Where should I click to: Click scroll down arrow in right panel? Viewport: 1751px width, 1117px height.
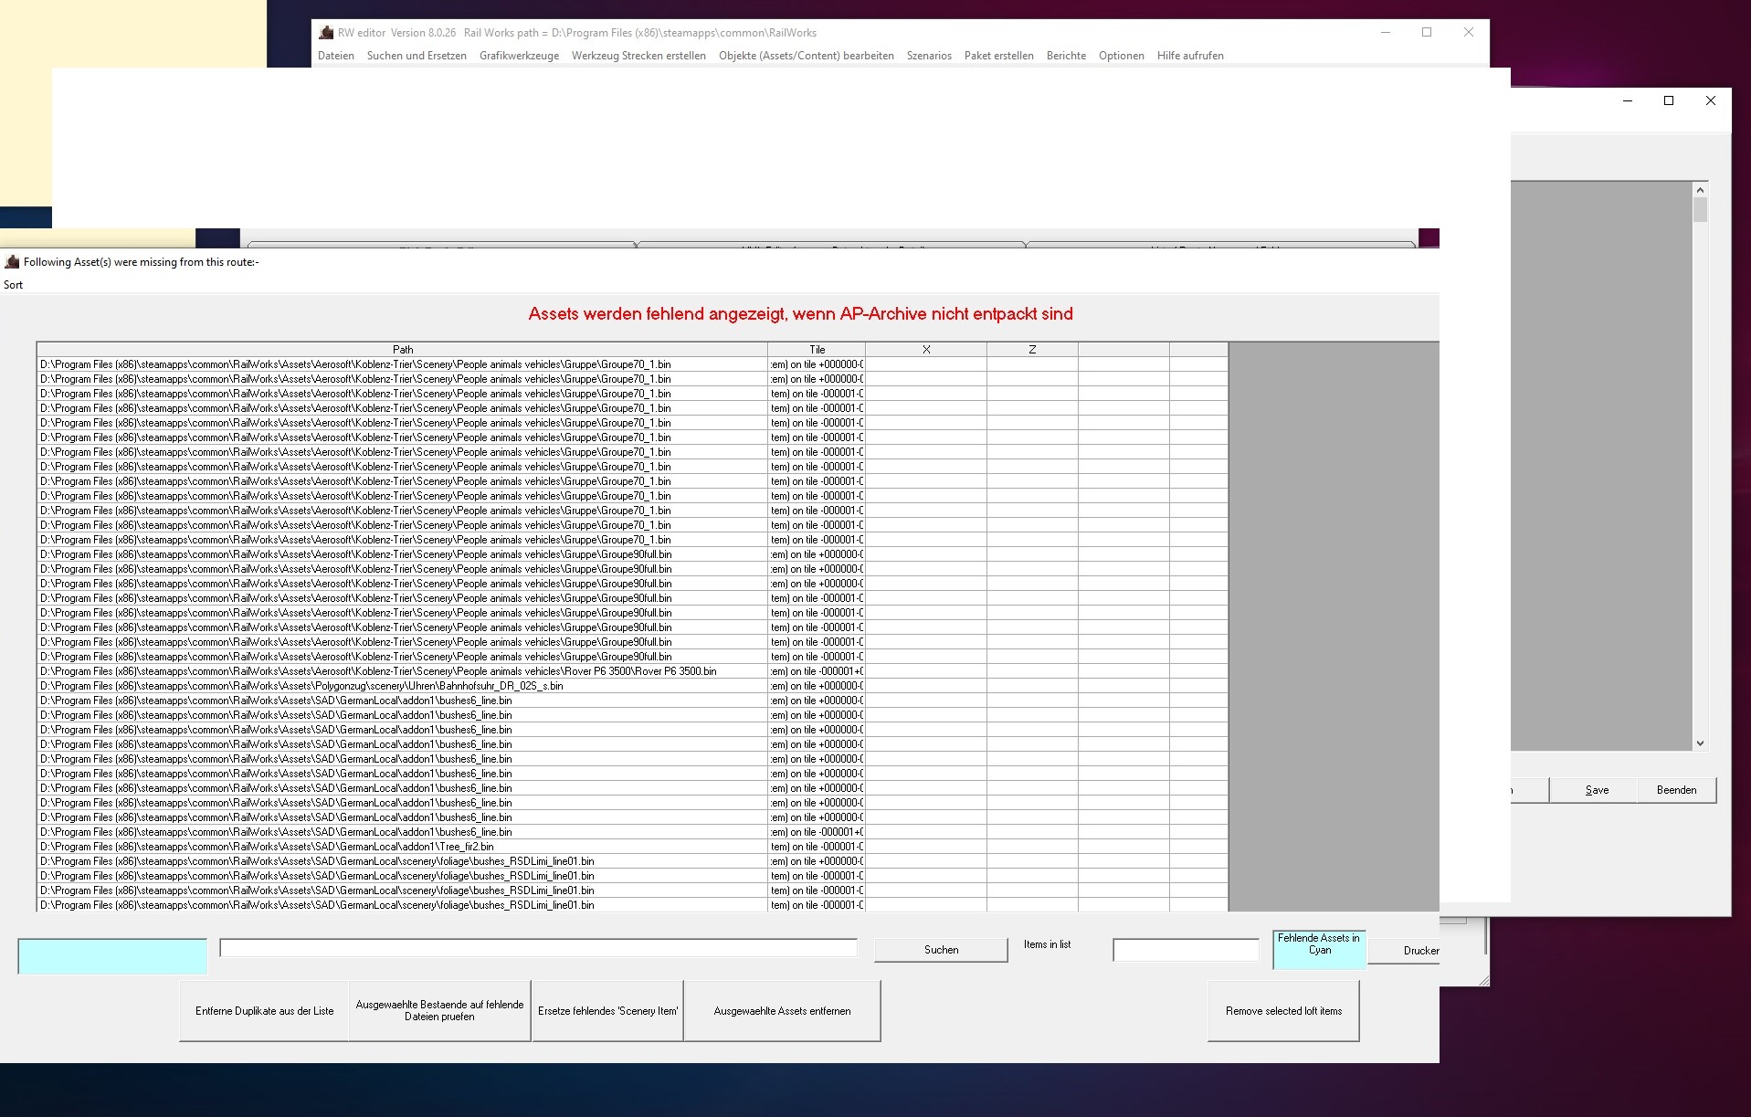click(x=1700, y=743)
